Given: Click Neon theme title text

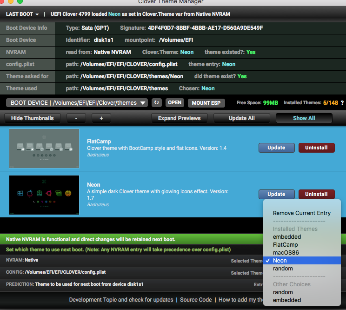Looking at the screenshot, I should pyautogui.click(x=93, y=185).
